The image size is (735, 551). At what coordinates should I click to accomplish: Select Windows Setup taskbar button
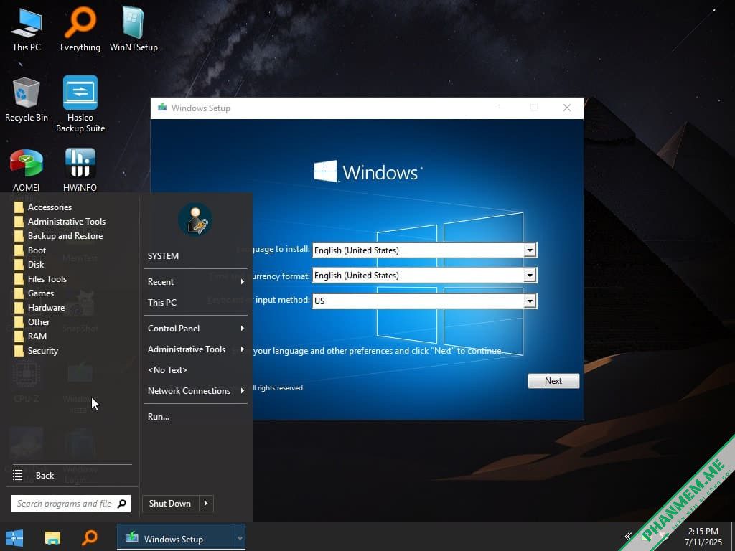tap(175, 538)
